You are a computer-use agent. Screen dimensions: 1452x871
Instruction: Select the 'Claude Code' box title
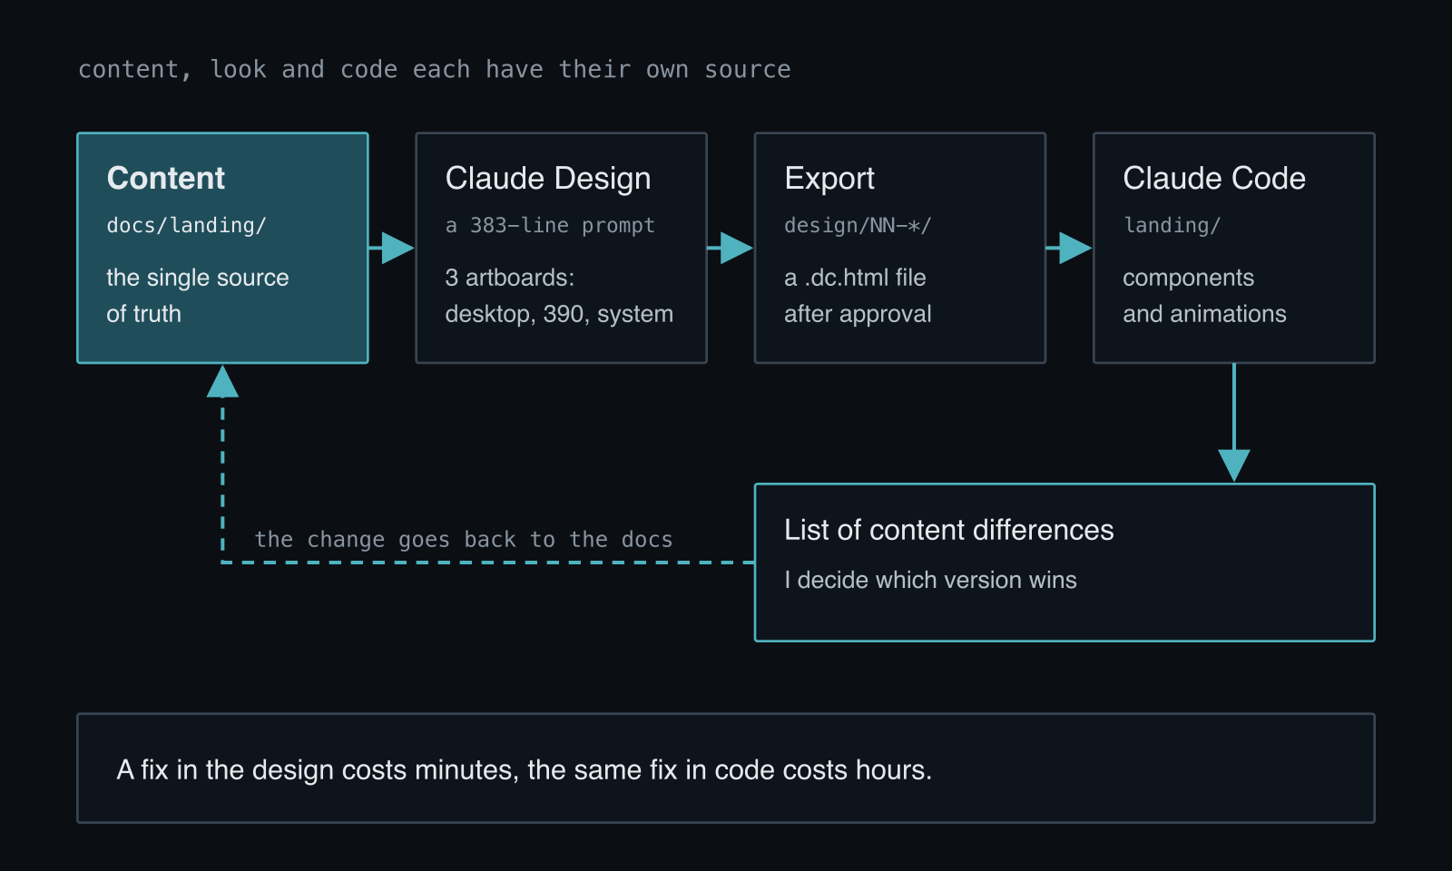1214,179
